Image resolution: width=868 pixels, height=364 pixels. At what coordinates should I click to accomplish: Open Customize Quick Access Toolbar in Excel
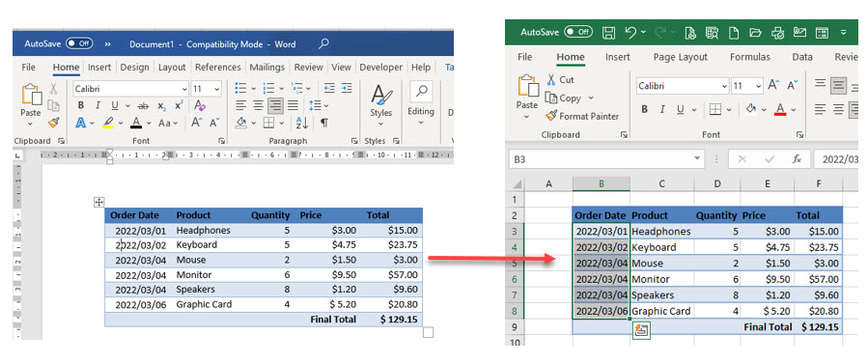[x=844, y=33]
